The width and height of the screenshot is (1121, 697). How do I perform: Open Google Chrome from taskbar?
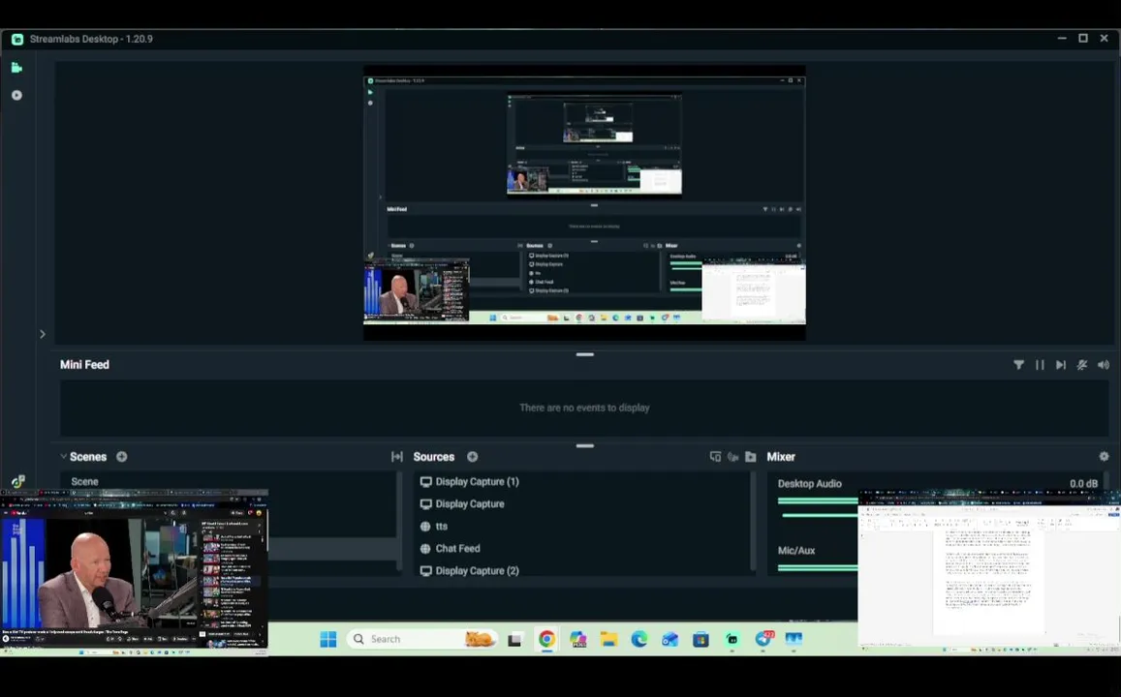(546, 639)
